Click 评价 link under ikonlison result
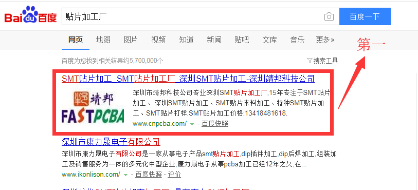 coord(174,175)
